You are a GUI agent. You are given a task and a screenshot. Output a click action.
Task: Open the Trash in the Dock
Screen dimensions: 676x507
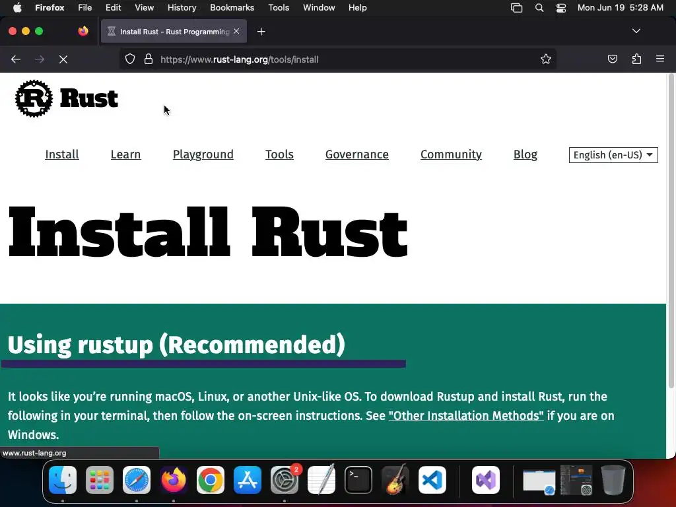(613, 480)
